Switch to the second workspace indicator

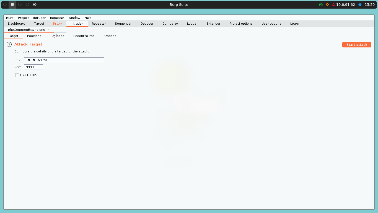[12, 4]
